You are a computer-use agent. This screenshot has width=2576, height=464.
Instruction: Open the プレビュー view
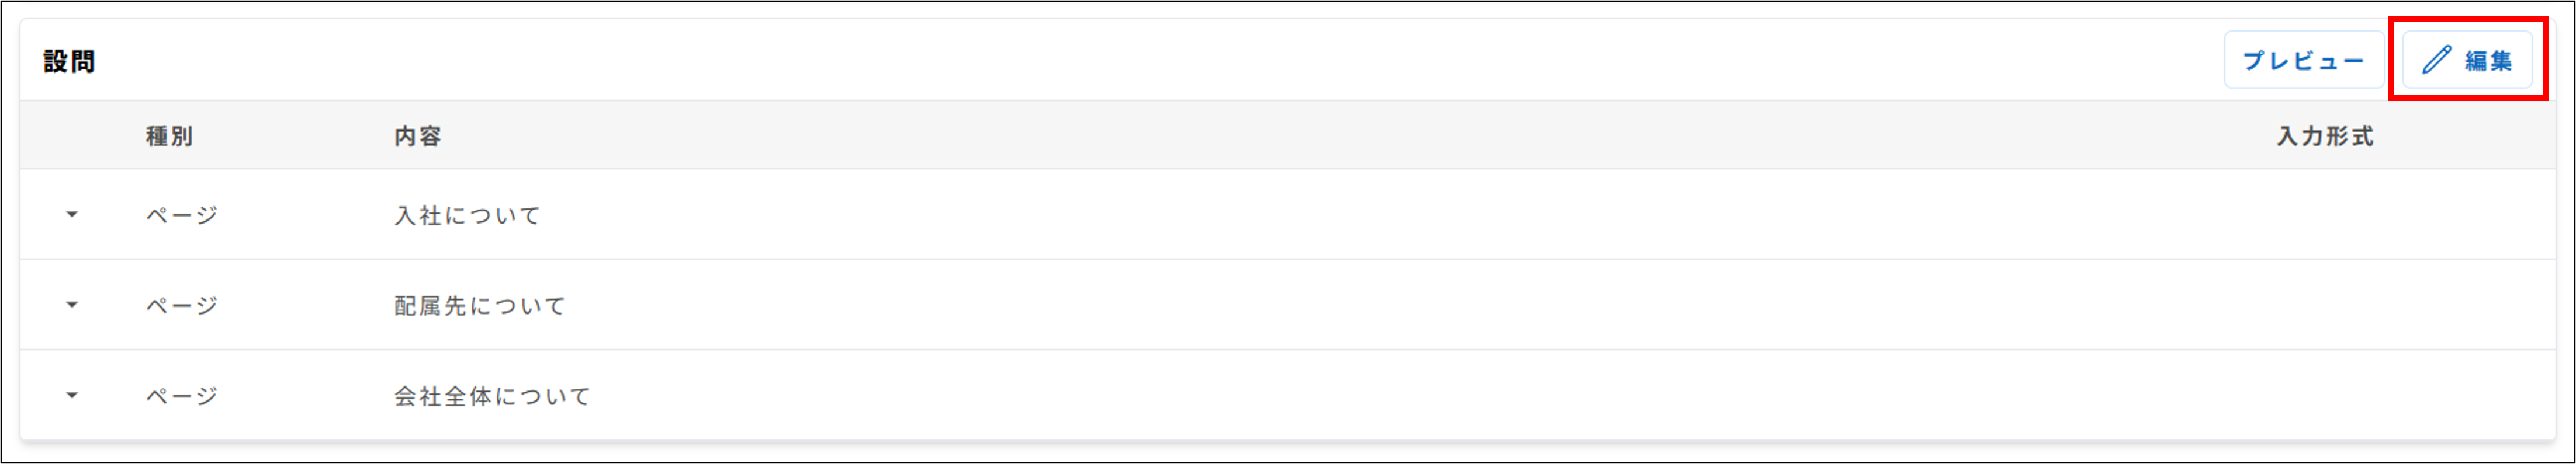[x=2302, y=60]
